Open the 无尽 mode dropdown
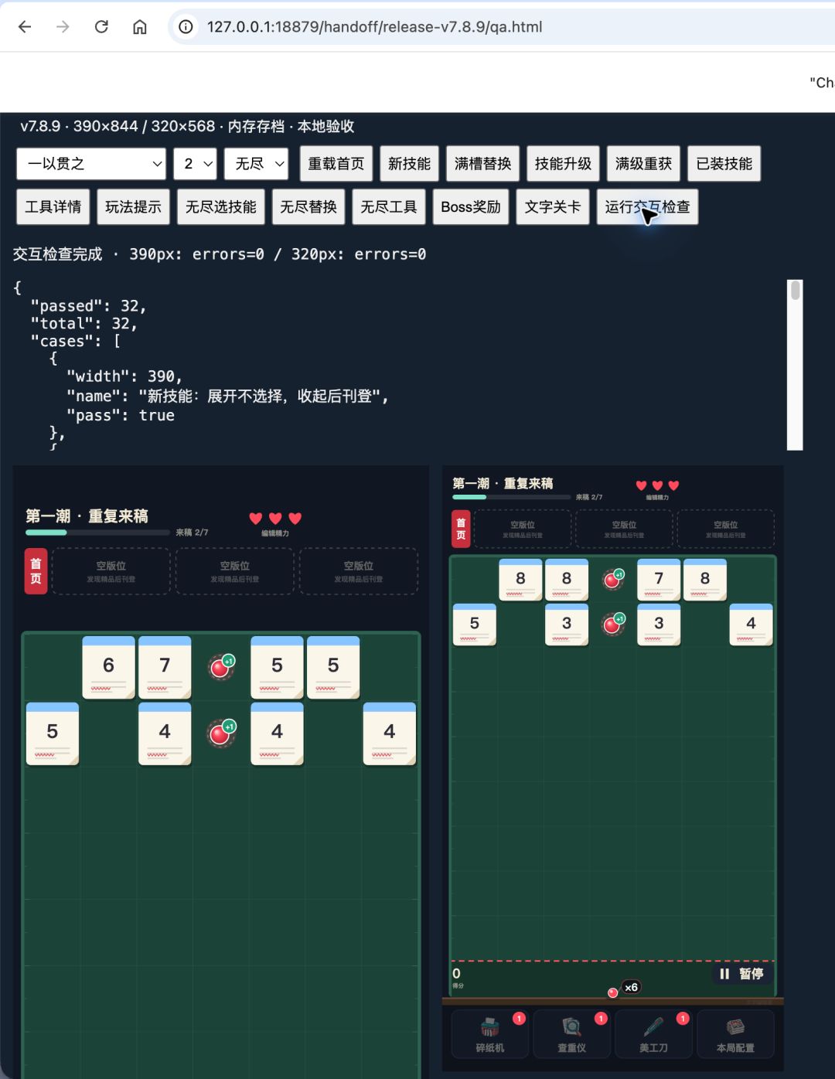835x1079 pixels. click(257, 164)
